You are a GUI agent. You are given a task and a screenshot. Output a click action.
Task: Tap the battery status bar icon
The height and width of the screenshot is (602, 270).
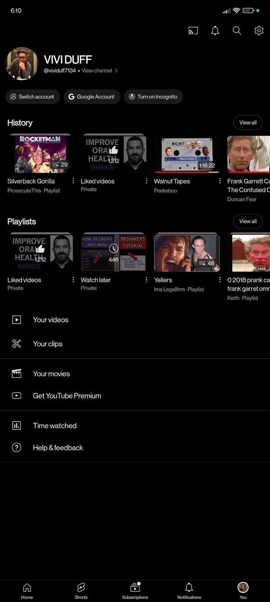[x=248, y=10]
